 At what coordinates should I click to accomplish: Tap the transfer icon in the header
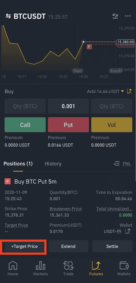pos(115,16)
